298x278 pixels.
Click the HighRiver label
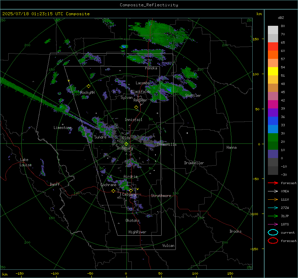click(x=137, y=232)
